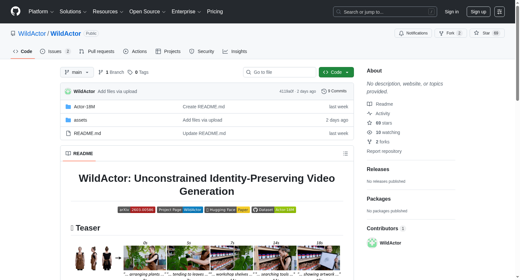Image resolution: width=520 pixels, height=280 pixels.
Task: Open the Contributors heading link
Action: point(386,229)
